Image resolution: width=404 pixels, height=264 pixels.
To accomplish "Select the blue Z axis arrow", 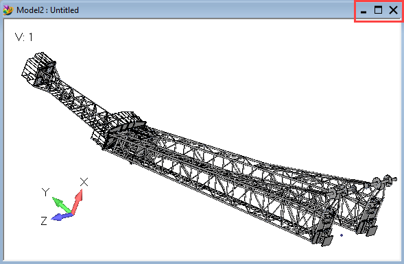I will tap(62, 217).
